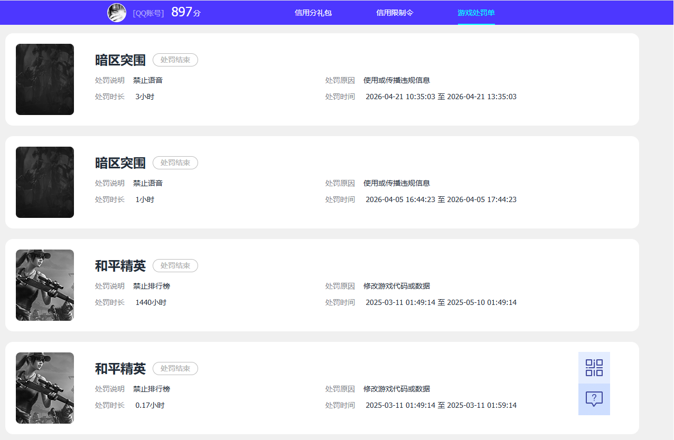
Task: Click 使用或传播违规信息 in the 3小时 card
Action: [397, 80]
